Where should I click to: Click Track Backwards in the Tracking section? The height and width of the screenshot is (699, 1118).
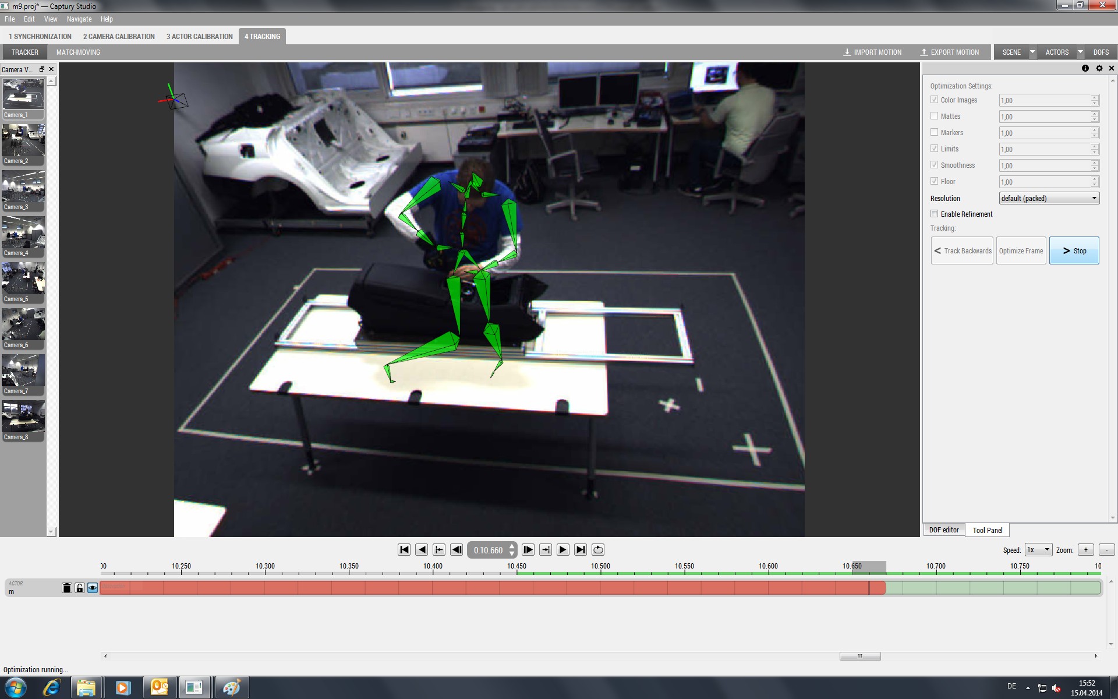(962, 250)
